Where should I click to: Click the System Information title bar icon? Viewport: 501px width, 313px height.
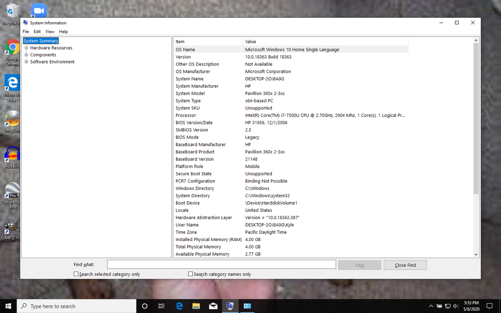point(26,23)
